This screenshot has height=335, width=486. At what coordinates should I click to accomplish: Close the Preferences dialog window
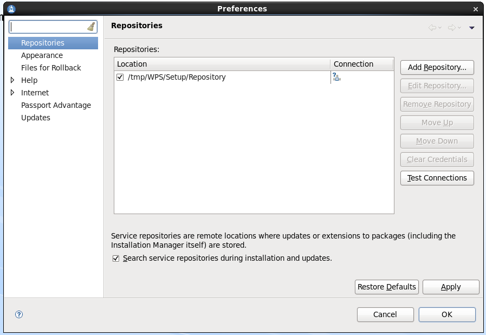(x=476, y=9)
